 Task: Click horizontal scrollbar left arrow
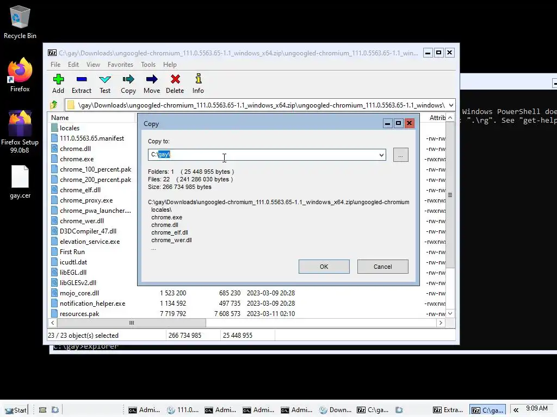tap(53, 323)
